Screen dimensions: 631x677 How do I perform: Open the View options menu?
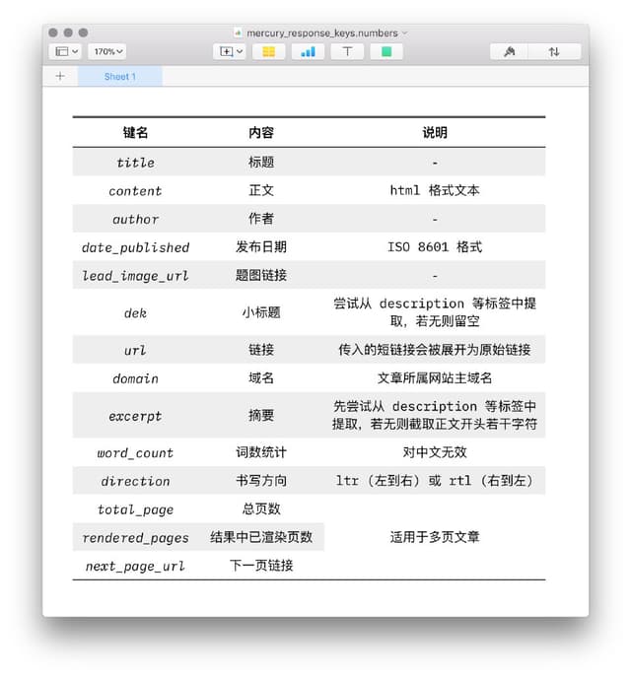tap(67, 51)
